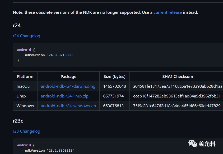
Task: Click the 1465702648 size value
Action: coord(114,86)
